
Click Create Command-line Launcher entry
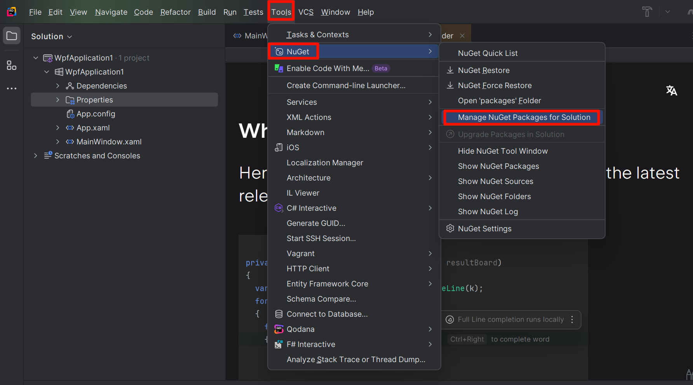coord(354,85)
